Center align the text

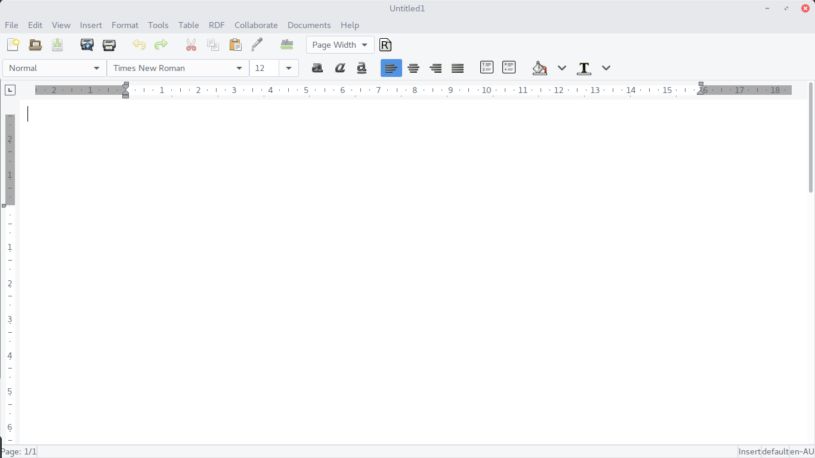413,68
